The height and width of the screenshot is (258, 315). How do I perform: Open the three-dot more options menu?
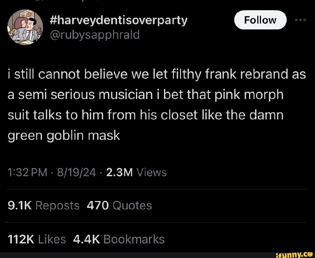(x=300, y=20)
